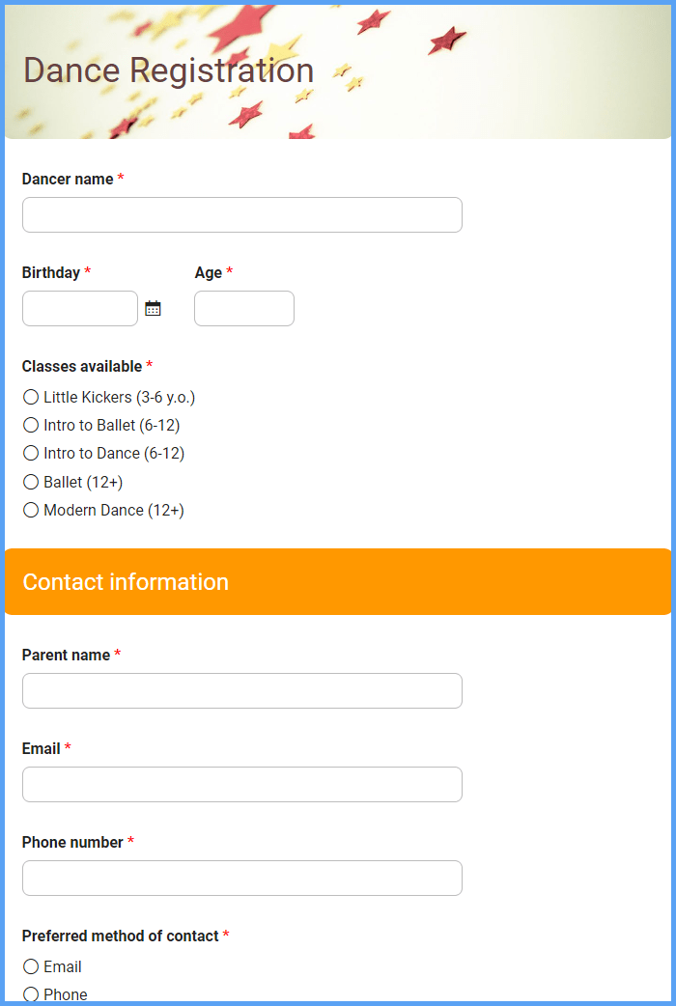The image size is (676, 1006).
Task: Click the Dancer name field label
Action: (68, 179)
